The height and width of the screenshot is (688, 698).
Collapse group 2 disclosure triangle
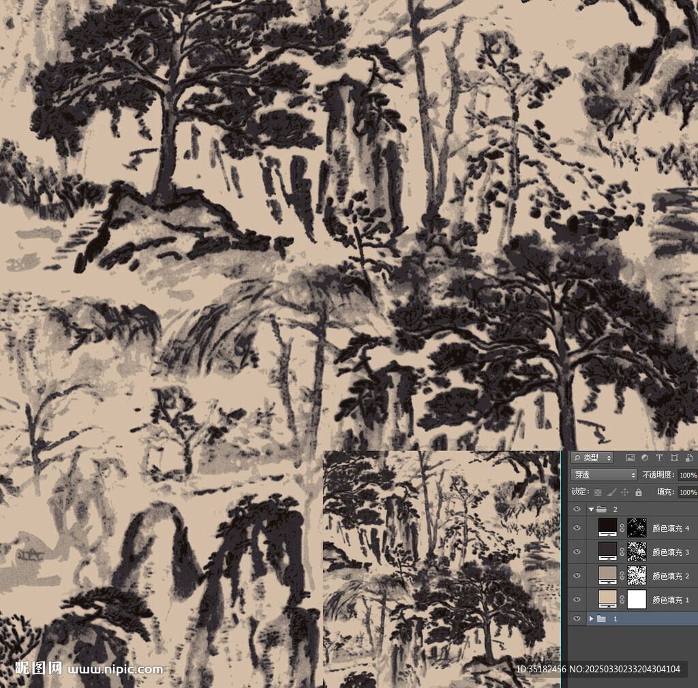click(591, 510)
